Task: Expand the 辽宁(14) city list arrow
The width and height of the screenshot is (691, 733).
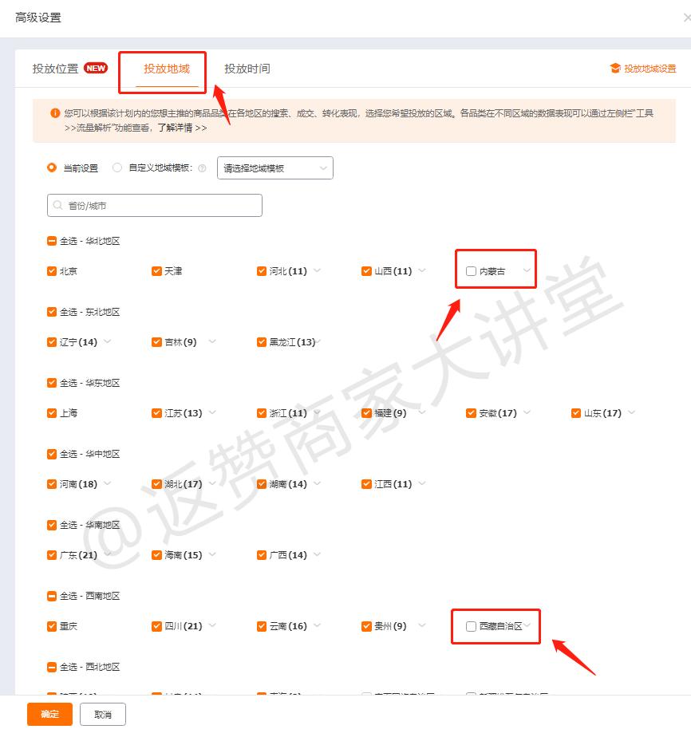Action: pos(108,341)
